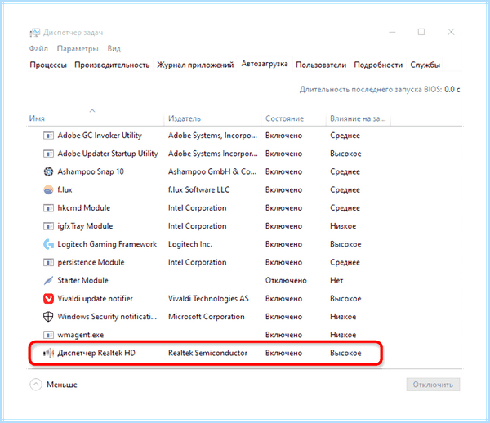Click the Starter Module feather icon
Image resolution: width=490 pixels, height=423 pixels.
pyautogui.click(x=48, y=280)
